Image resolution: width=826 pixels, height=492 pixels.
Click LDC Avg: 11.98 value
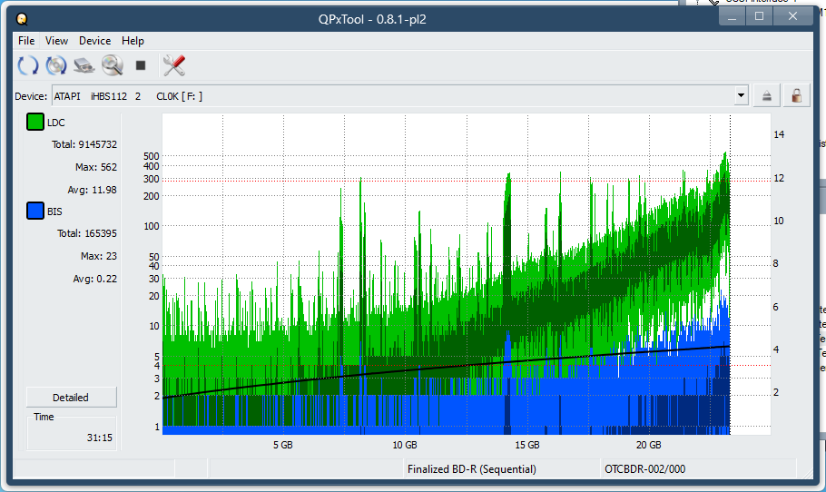pyautogui.click(x=93, y=190)
